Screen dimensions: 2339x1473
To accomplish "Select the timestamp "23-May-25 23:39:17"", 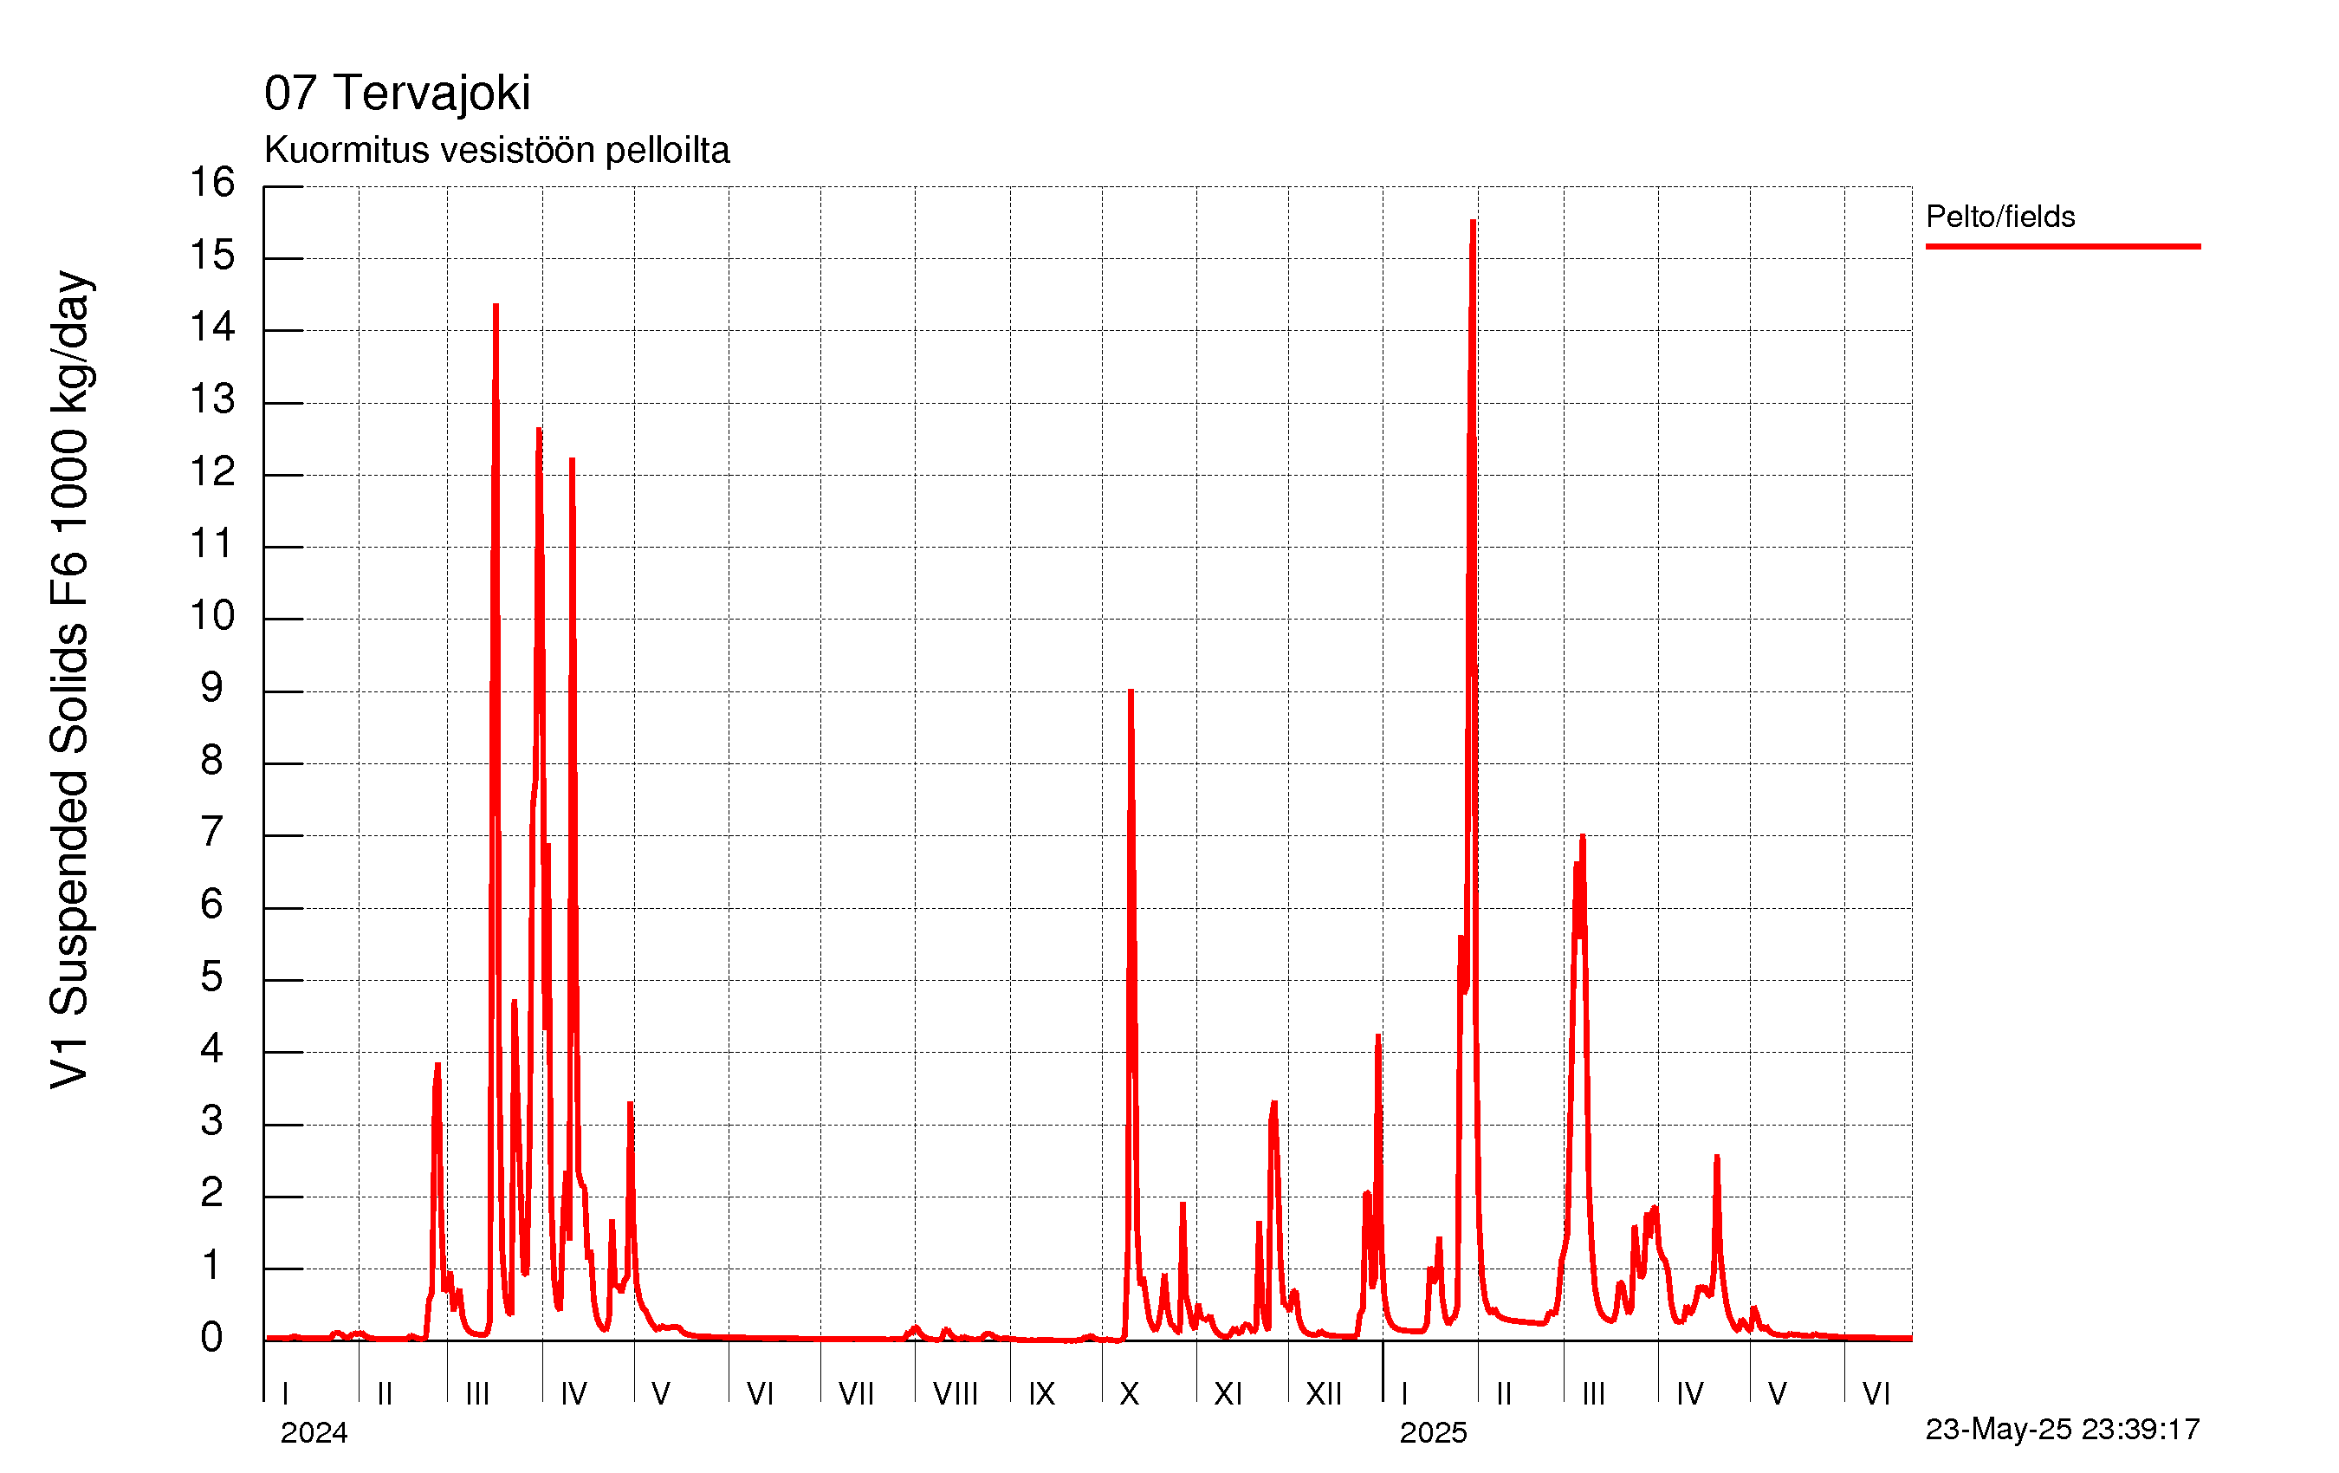I will click(x=2062, y=1428).
